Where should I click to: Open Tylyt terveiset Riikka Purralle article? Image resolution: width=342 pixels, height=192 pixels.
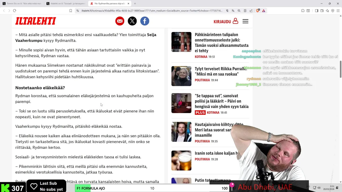tap(221, 71)
